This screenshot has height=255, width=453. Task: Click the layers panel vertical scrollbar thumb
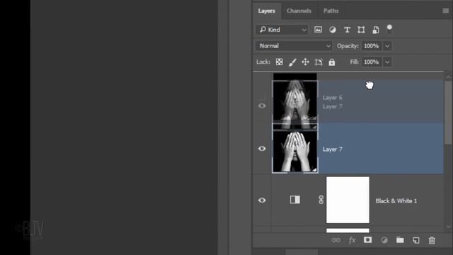click(448, 113)
